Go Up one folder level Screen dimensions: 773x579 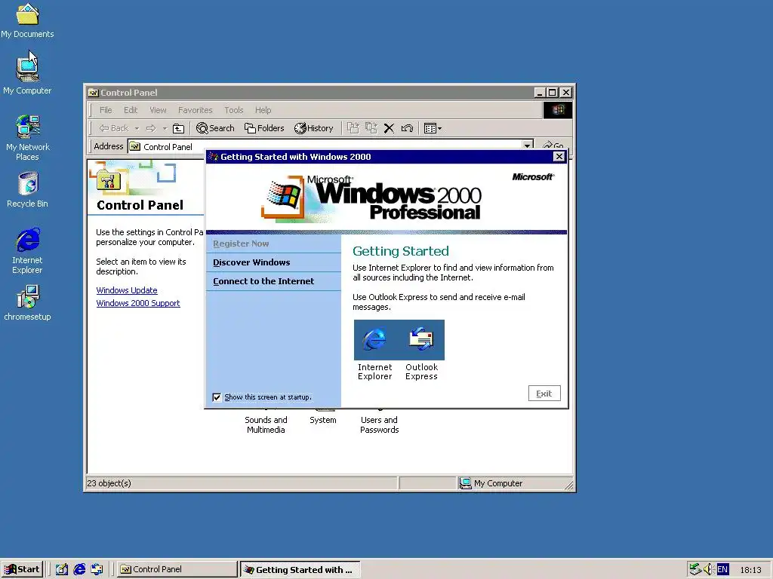coord(178,128)
